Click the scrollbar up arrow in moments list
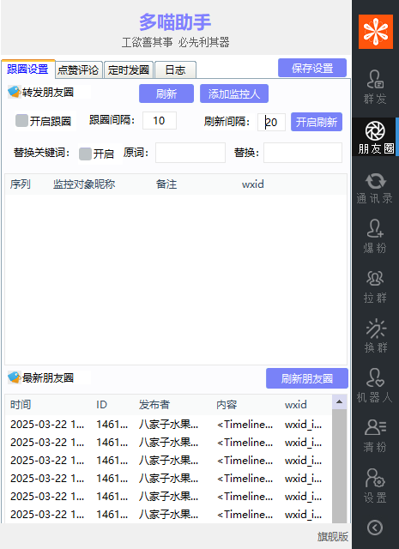 coord(339,402)
